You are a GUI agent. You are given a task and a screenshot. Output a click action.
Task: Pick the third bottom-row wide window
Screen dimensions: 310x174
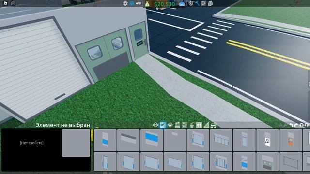tap(152, 161)
